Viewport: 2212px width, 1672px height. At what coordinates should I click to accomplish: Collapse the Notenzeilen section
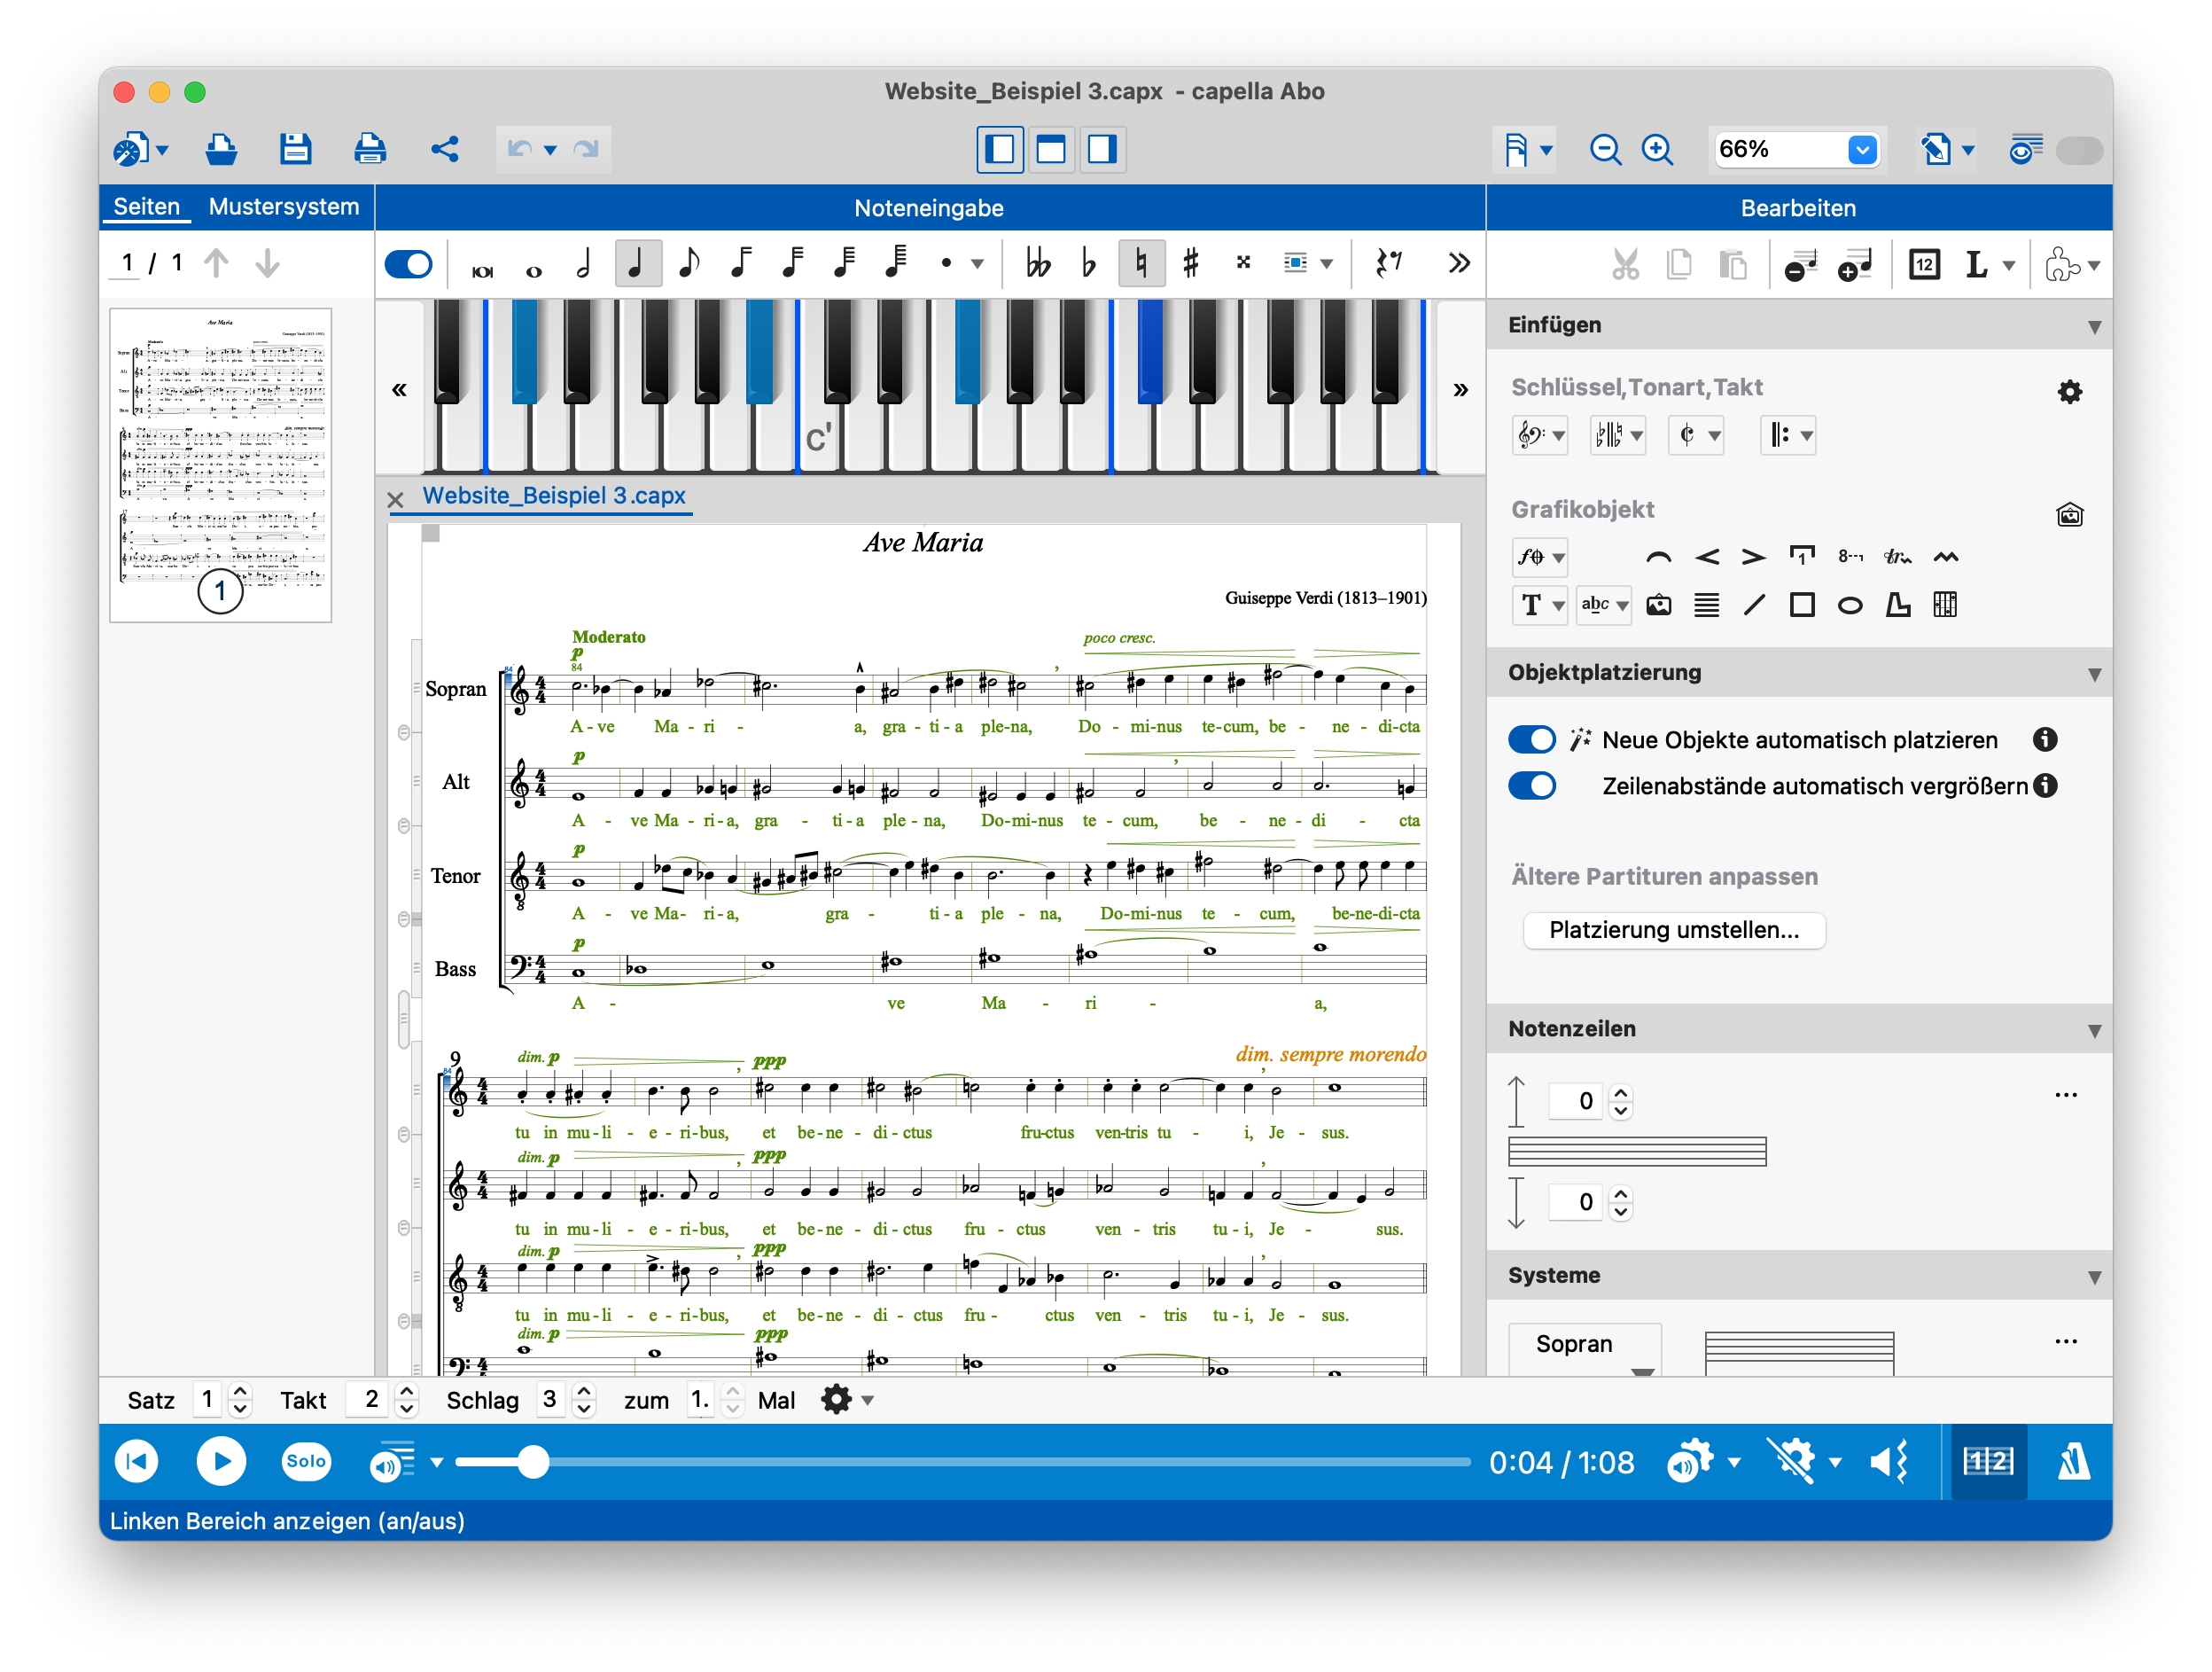pyautogui.click(x=2094, y=1029)
